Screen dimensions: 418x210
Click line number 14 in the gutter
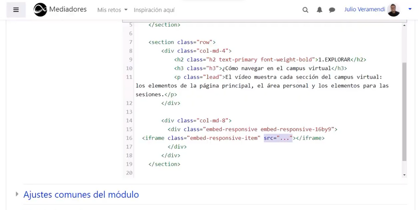tap(129, 120)
